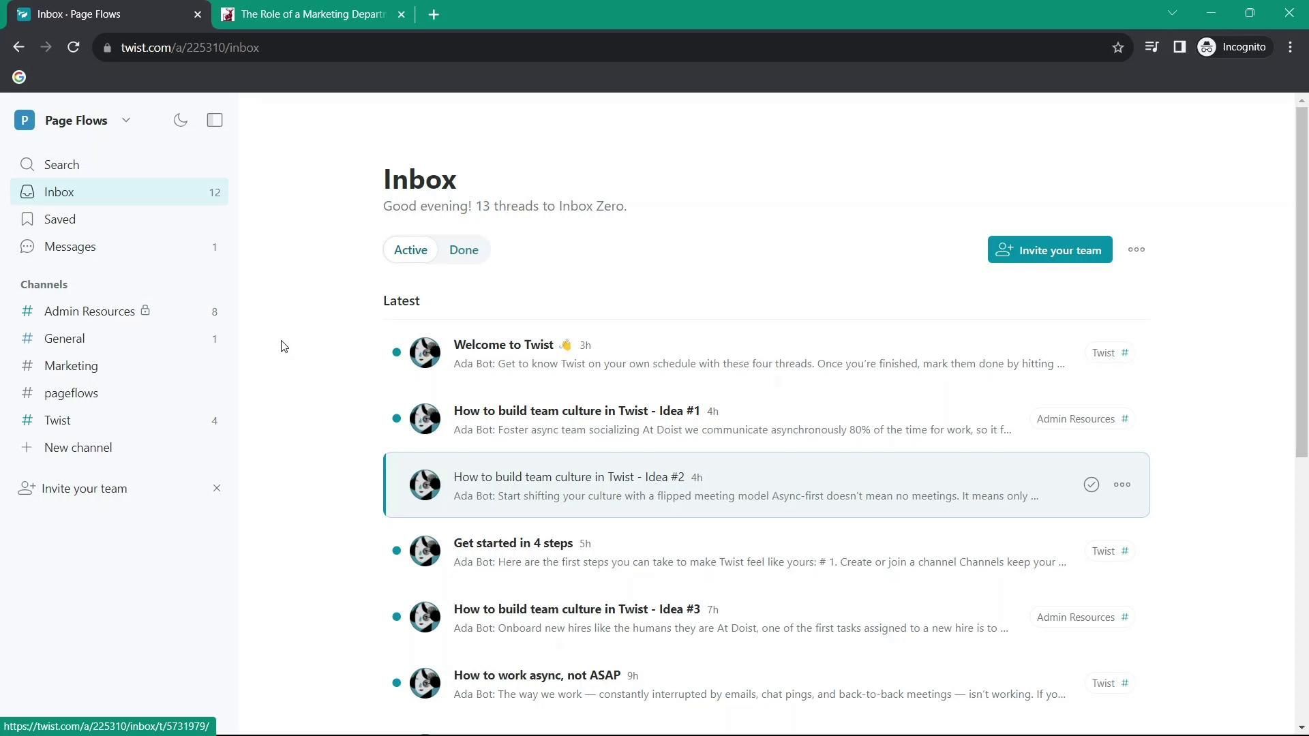
Task: Open Idea #2 thread more options
Action: tap(1122, 485)
